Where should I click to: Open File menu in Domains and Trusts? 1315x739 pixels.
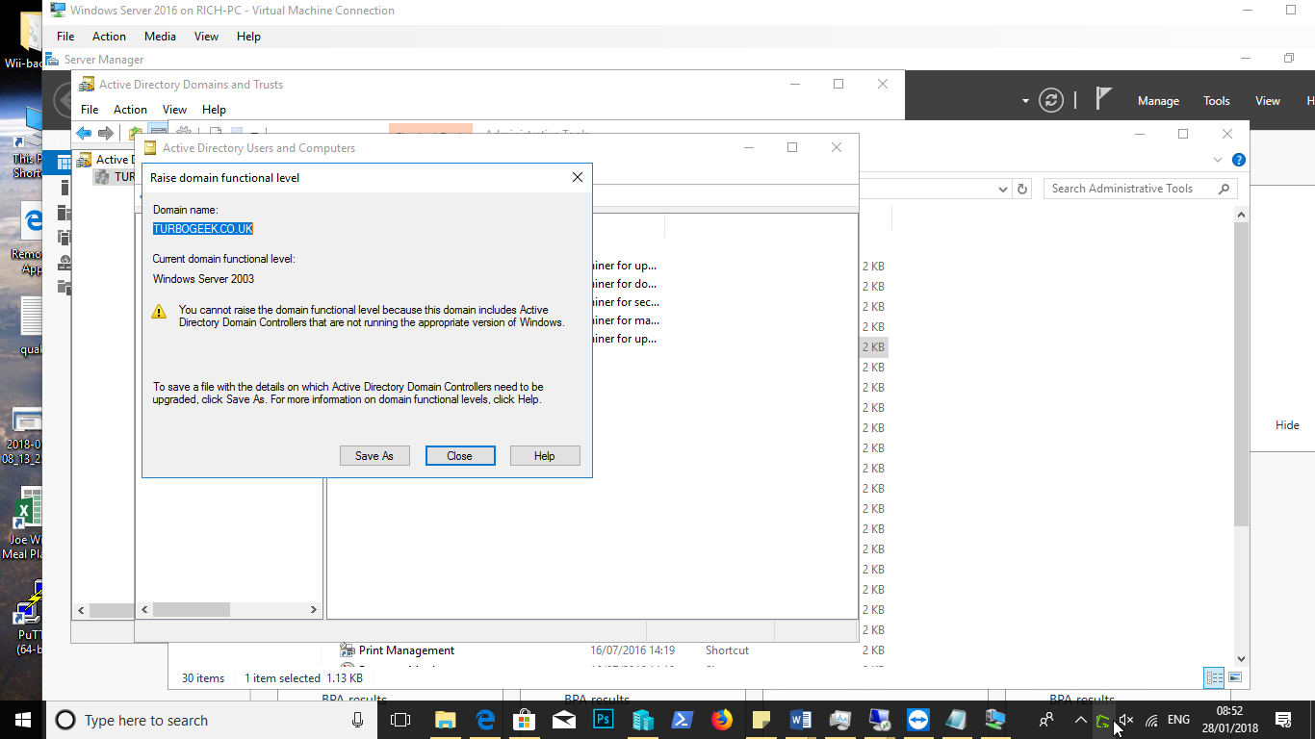[x=90, y=110]
